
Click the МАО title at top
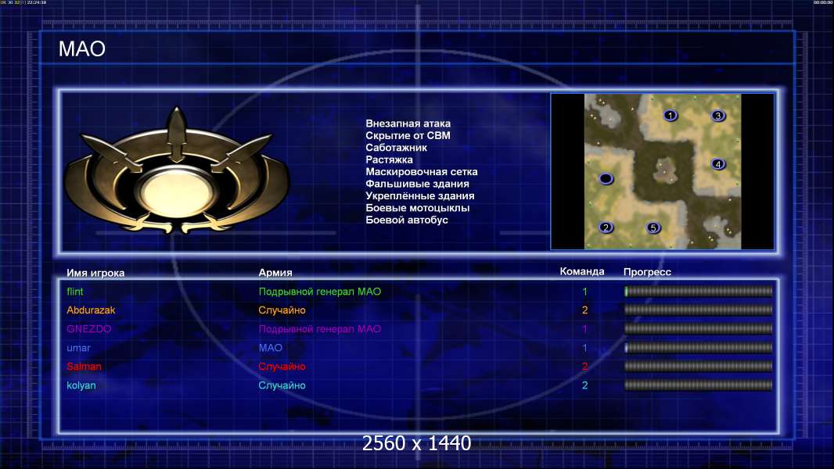point(82,49)
